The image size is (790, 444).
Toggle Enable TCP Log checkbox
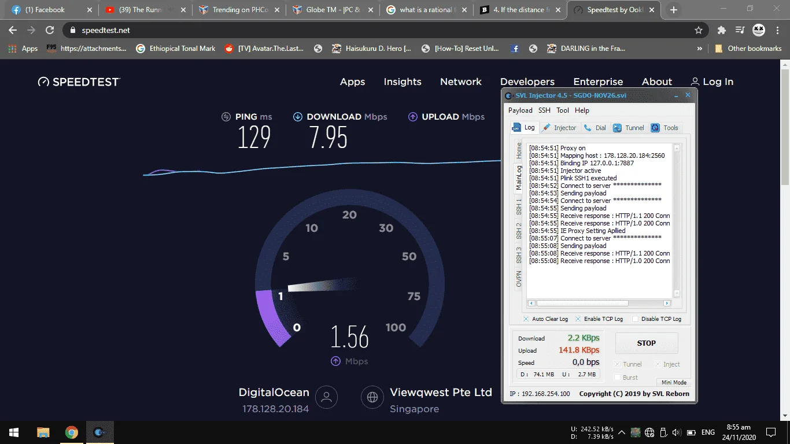pos(578,319)
